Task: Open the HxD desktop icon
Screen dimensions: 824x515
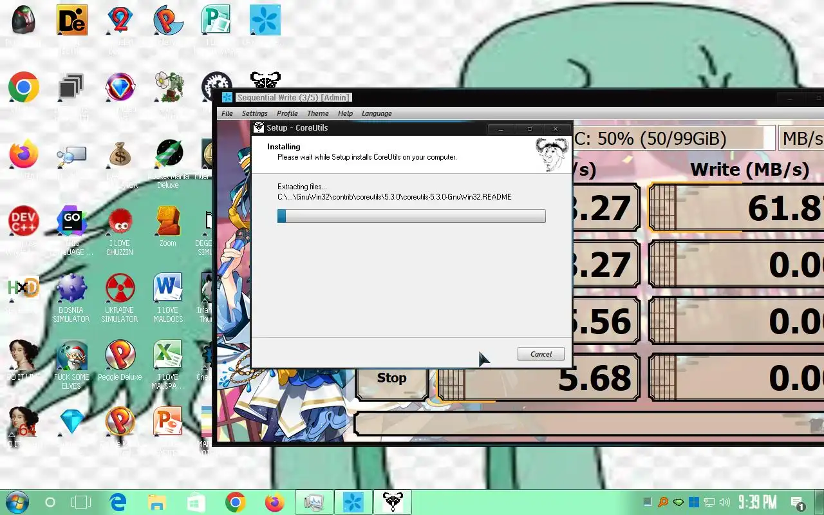Action: click(23, 288)
